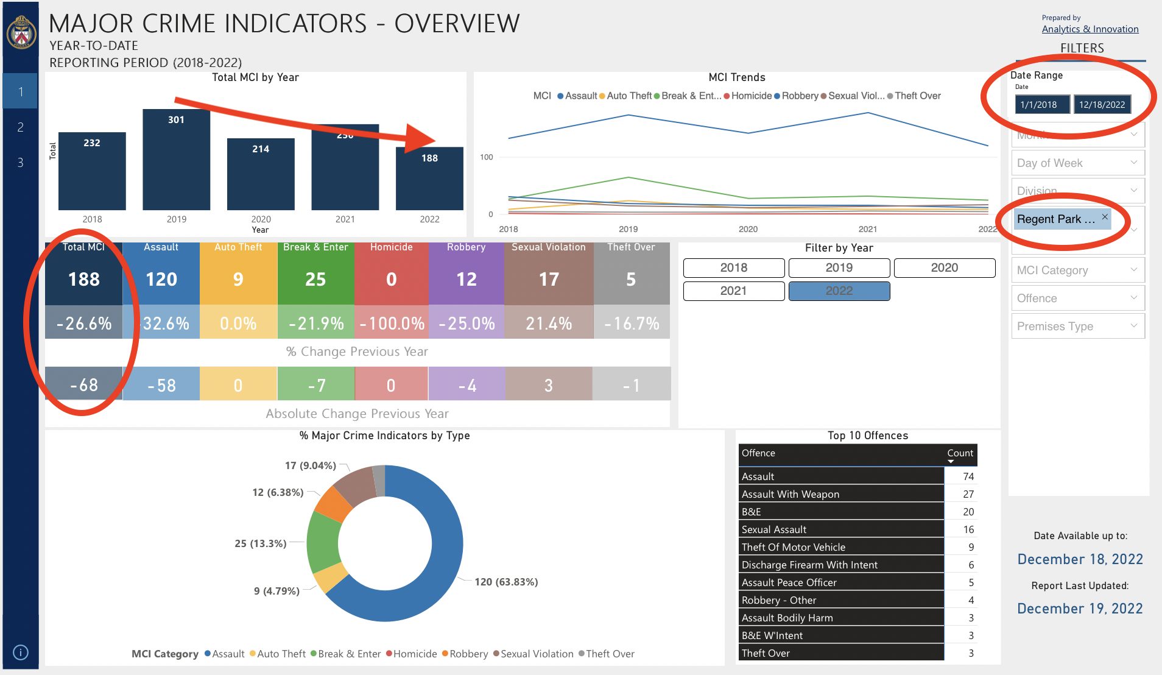Open the Analytics & Innovation link
This screenshot has width=1162, height=675.
click(x=1090, y=29)
